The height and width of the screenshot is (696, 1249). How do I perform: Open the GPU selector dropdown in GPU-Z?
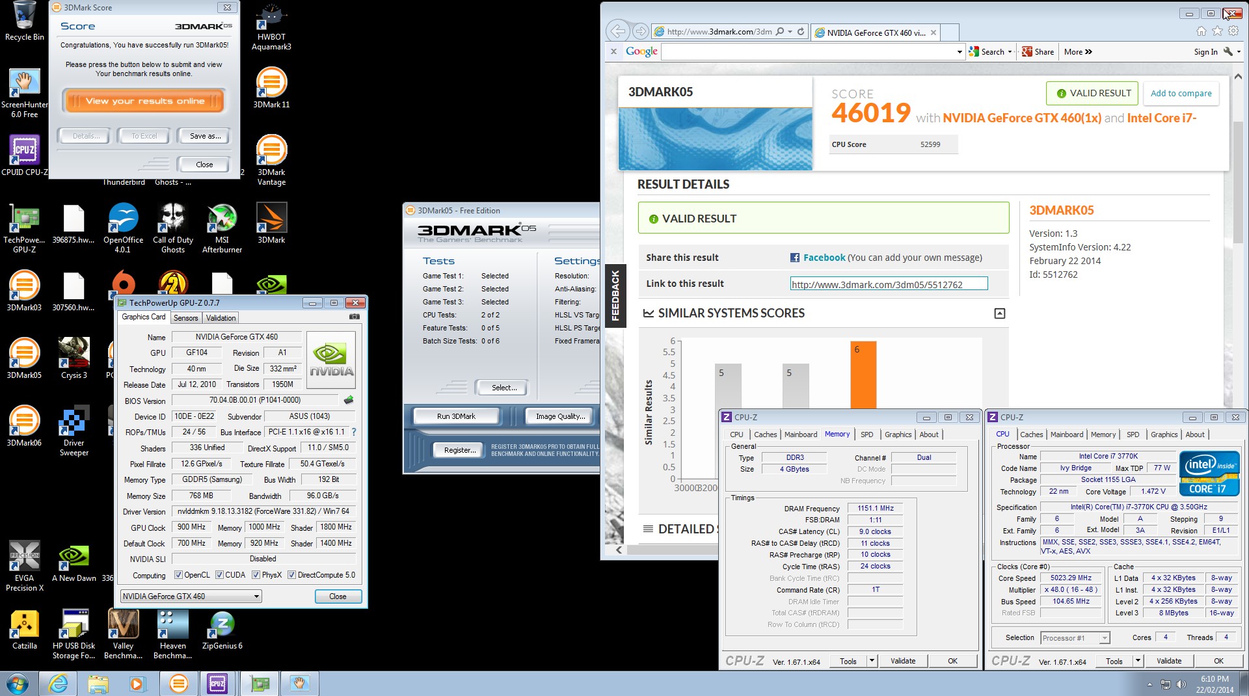(x=191, y=596)
